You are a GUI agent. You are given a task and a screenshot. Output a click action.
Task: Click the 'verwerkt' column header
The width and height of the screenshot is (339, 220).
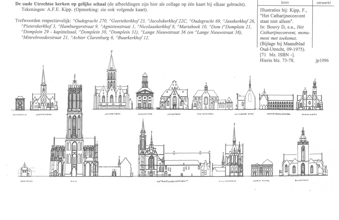pyautogui.click(x=323, y=2)
